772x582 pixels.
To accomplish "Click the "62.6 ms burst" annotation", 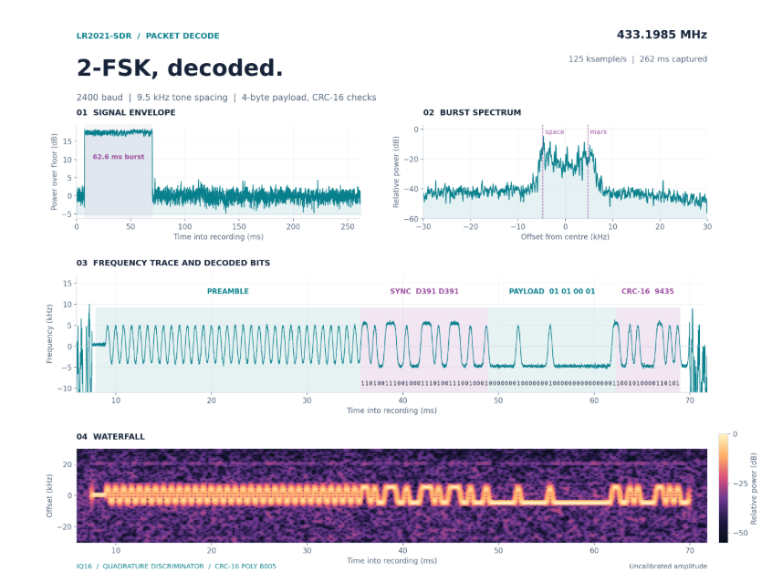I will point(118,157).
